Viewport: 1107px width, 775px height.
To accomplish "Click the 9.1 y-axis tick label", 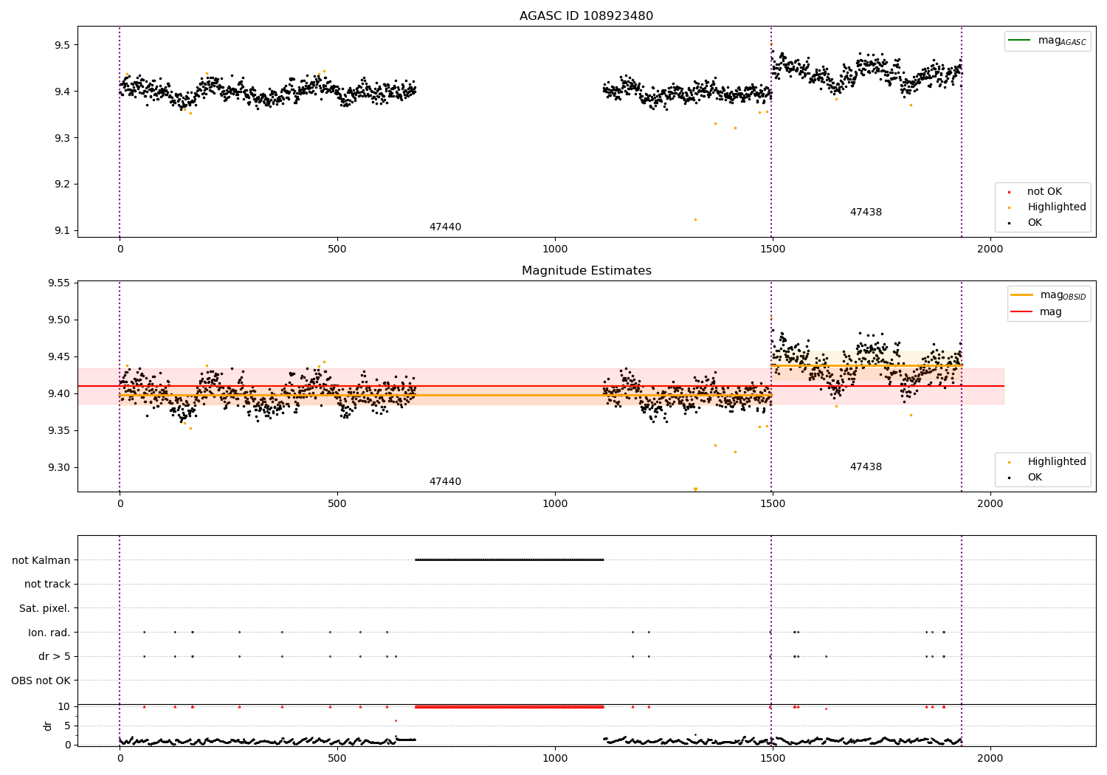I will 62,231.
